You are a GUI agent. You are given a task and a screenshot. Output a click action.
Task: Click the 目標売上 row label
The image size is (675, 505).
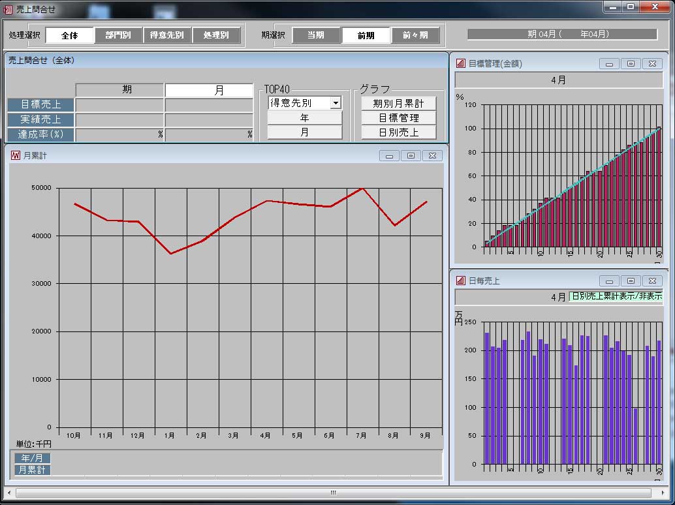coord(41,104)
